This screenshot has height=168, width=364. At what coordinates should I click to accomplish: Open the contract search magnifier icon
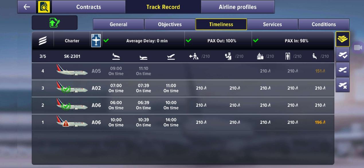coord(44,7)
